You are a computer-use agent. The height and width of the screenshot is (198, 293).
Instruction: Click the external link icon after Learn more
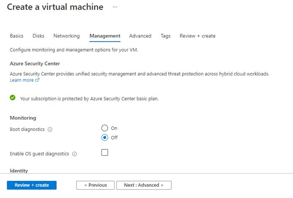point(38,80)
